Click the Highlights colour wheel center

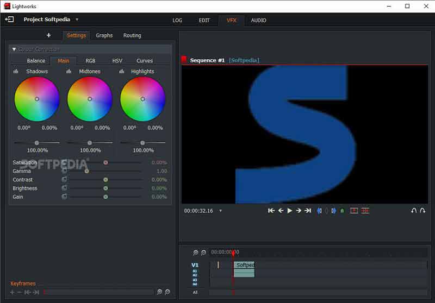point(142,99)
